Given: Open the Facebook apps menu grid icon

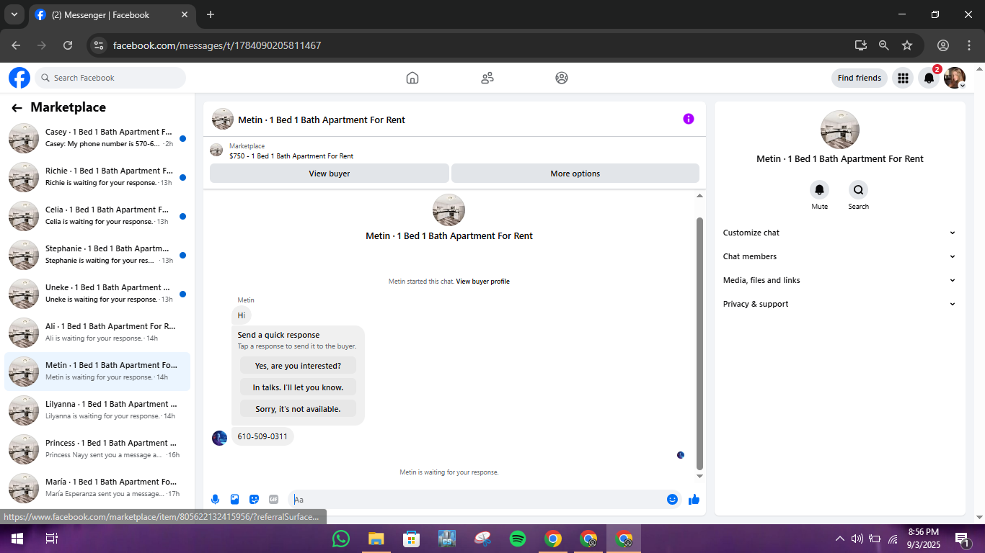Looking at the screenshot, I should coord(903,78).
